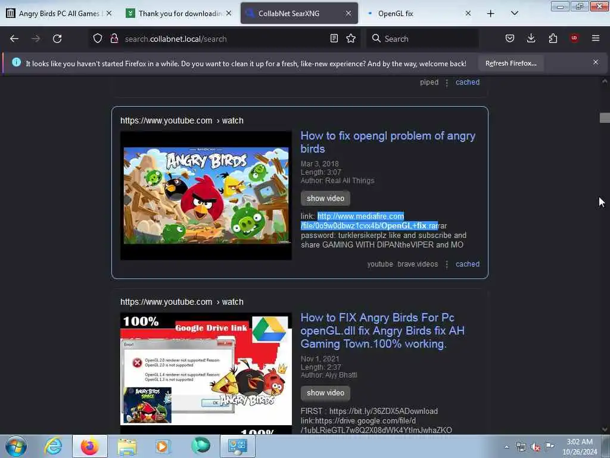Click 'Author: Real All Things' text
Viewport: 610px width, 458px height.
(337, 181)
